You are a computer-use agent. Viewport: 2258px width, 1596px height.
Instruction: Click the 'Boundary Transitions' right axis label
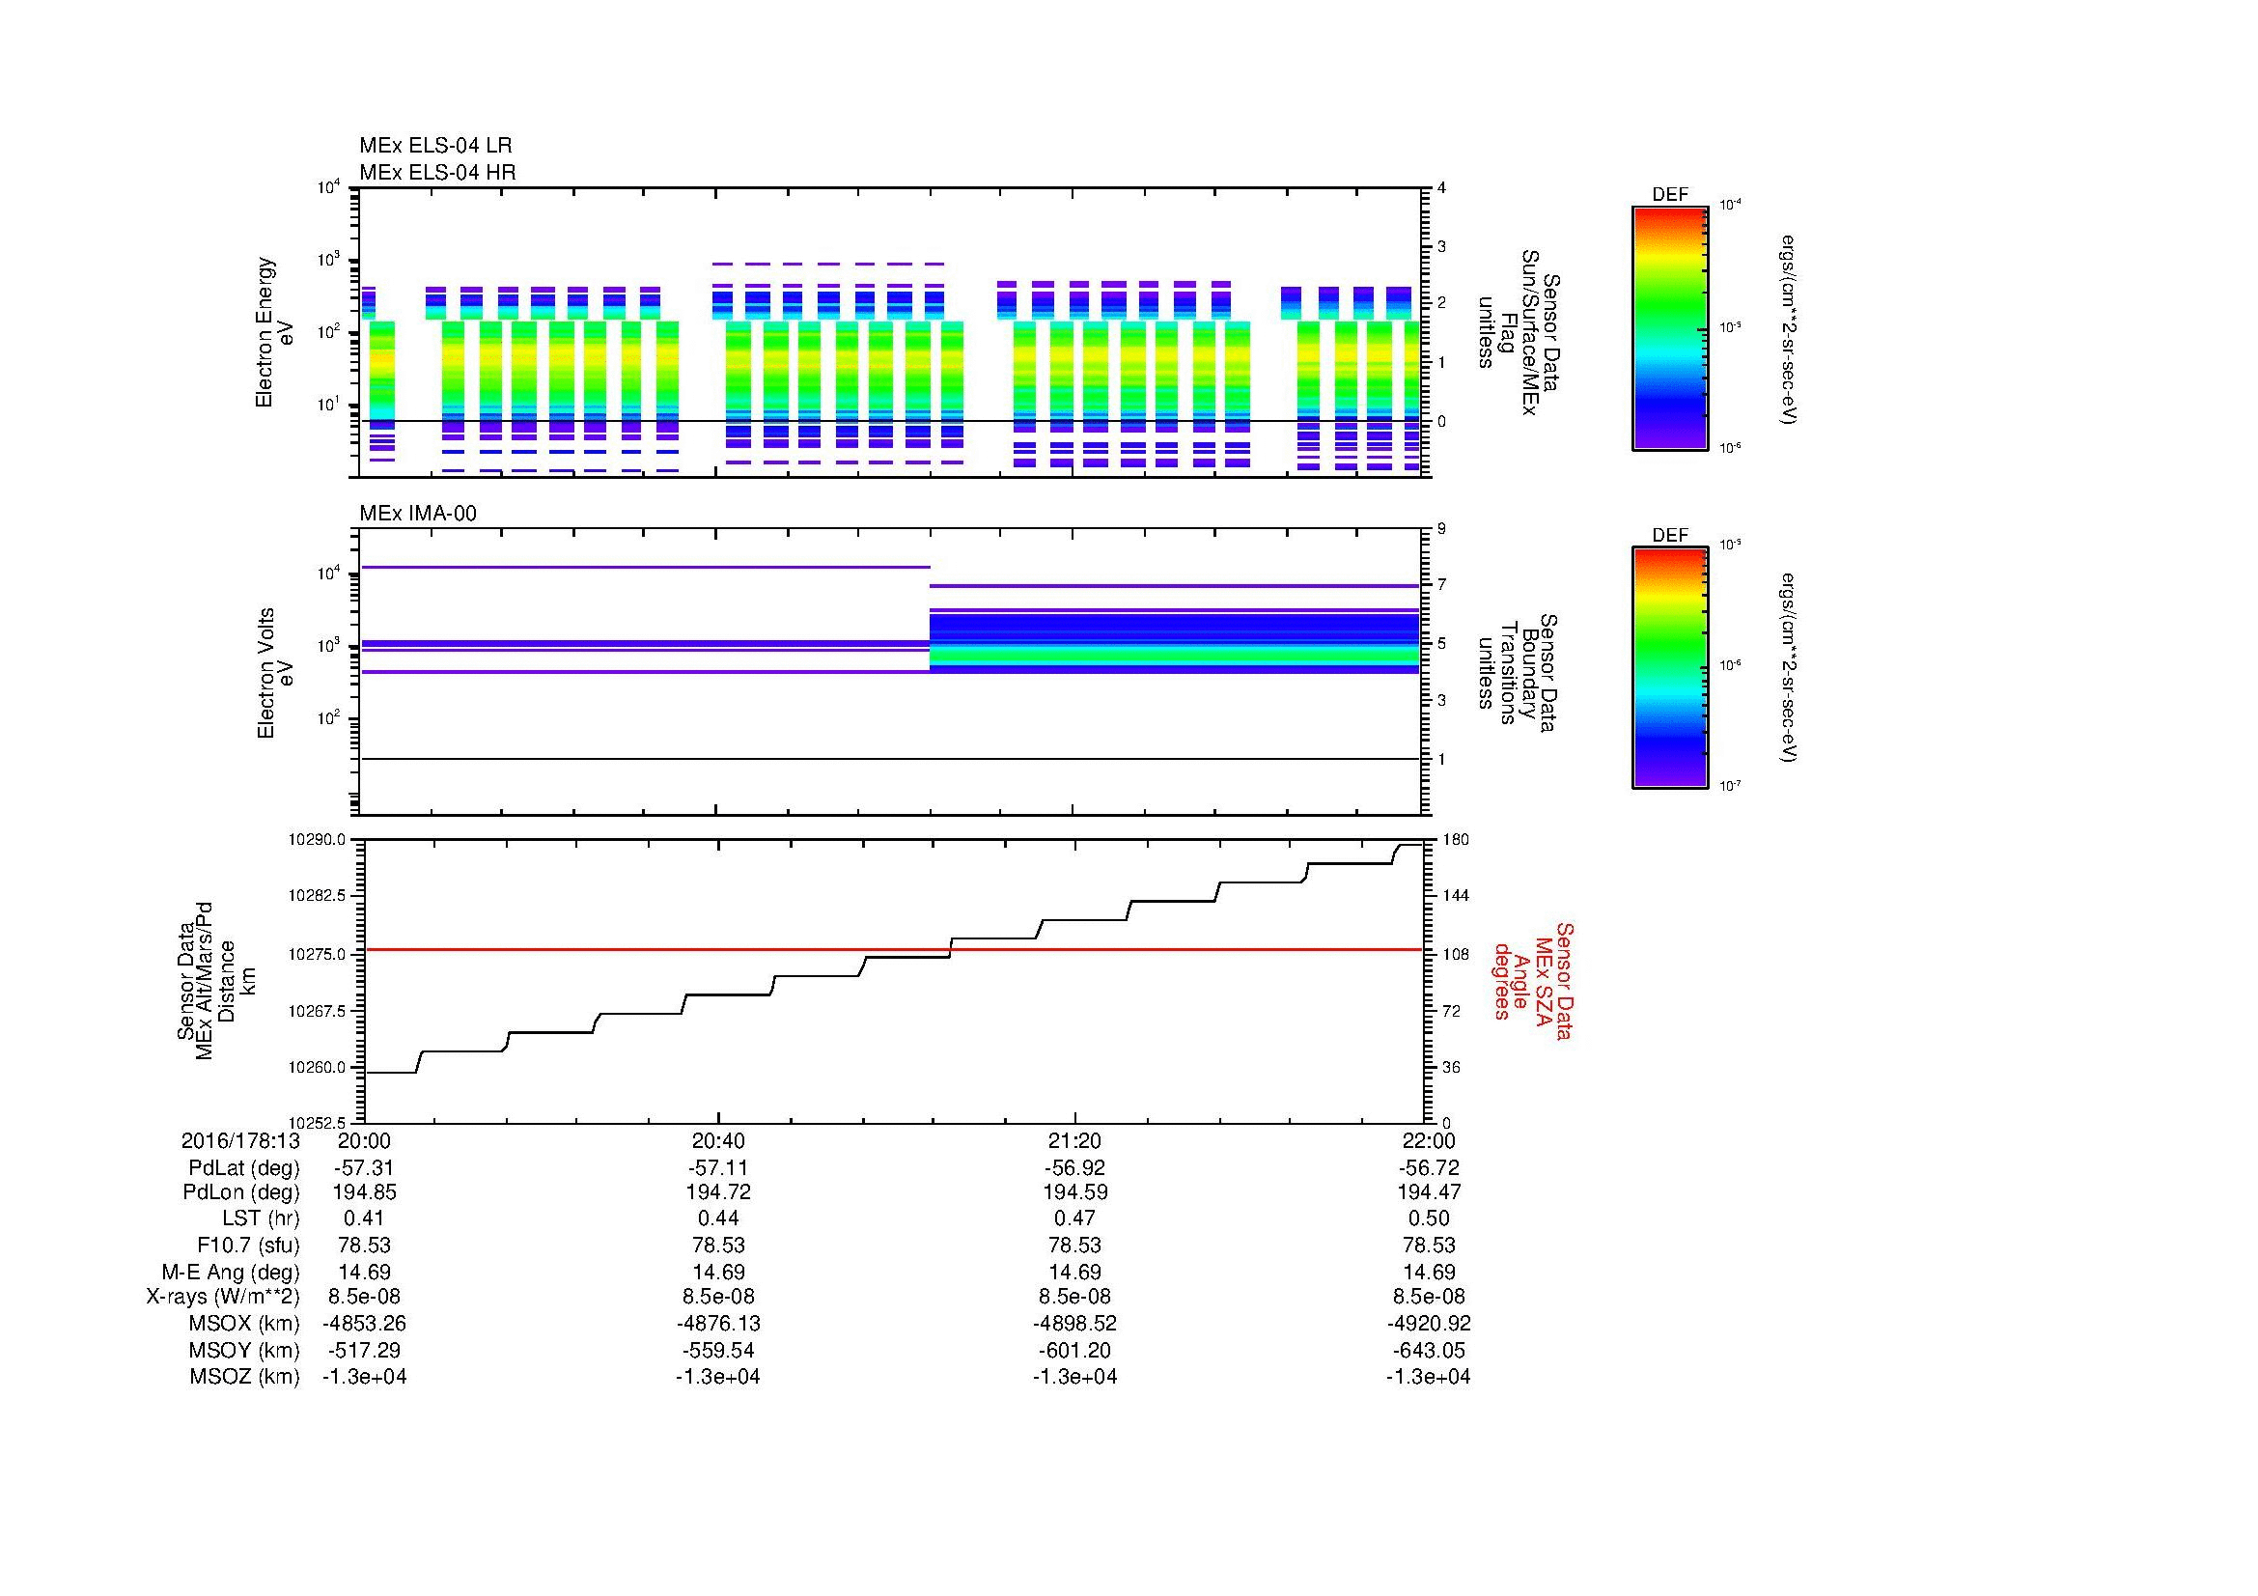coord(1518,673)
